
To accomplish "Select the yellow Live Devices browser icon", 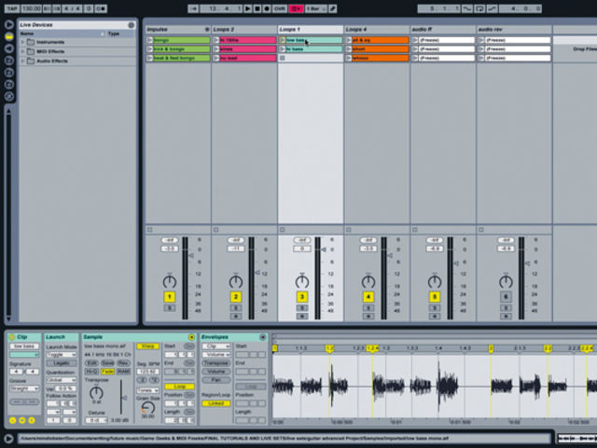I will (9, 37).
